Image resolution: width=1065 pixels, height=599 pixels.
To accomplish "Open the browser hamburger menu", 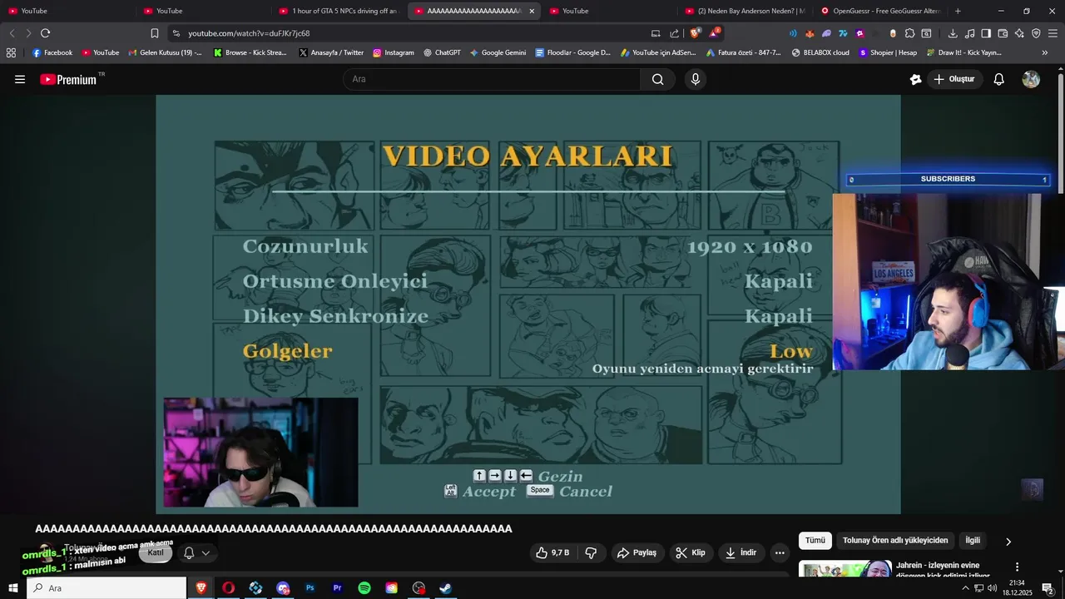I will pyautogui.click(x=1053, y=33).
